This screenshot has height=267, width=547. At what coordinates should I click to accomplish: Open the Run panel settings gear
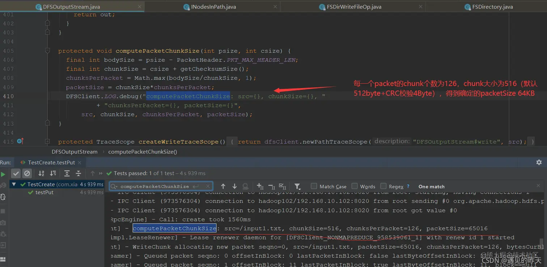(539, 162)
